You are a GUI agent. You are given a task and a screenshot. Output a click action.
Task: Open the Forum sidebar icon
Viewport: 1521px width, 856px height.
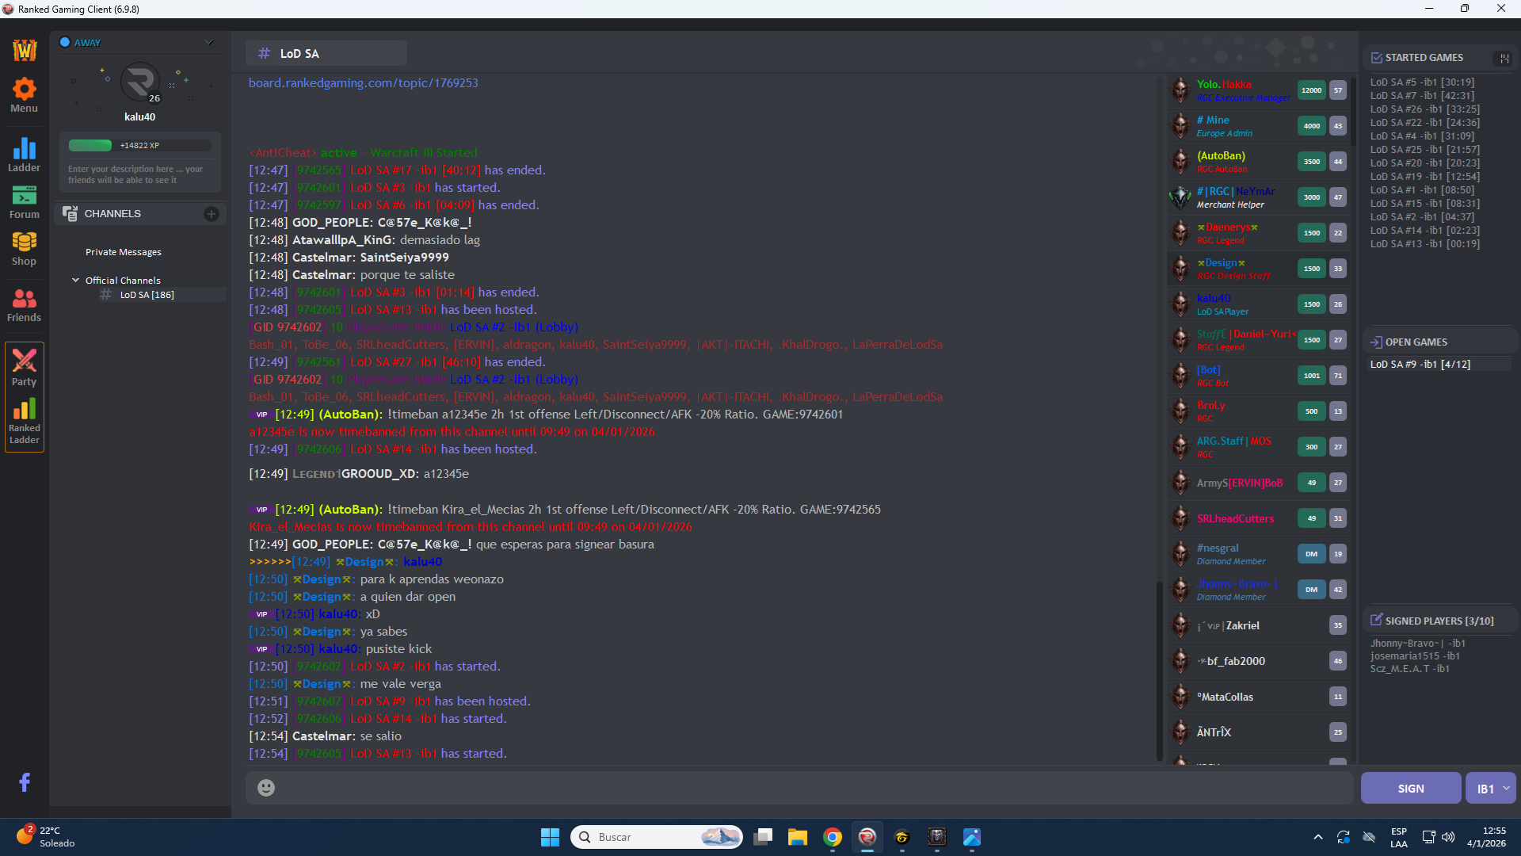point(24,196)
